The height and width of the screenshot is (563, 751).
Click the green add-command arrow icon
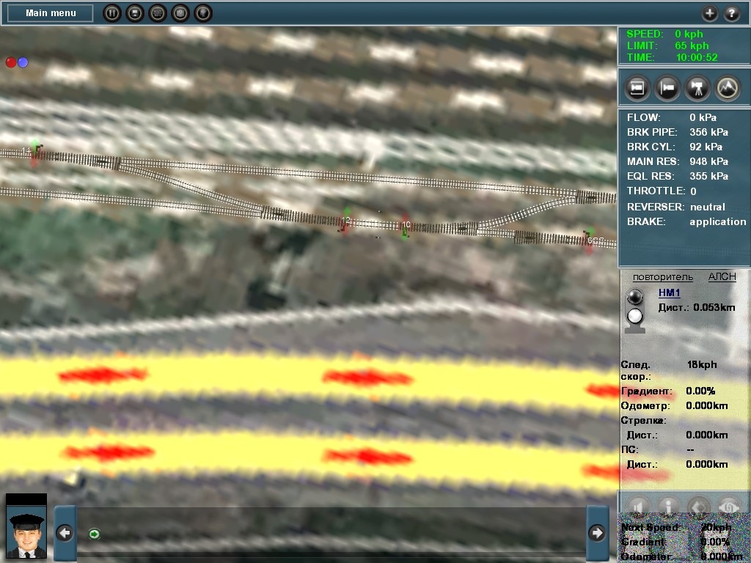(x=94, y=534)
